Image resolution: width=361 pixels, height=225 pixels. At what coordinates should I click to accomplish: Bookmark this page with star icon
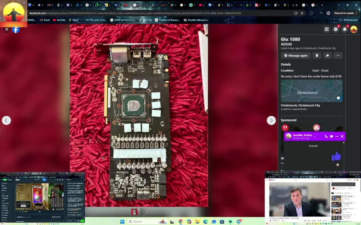[x=302, y=13]
